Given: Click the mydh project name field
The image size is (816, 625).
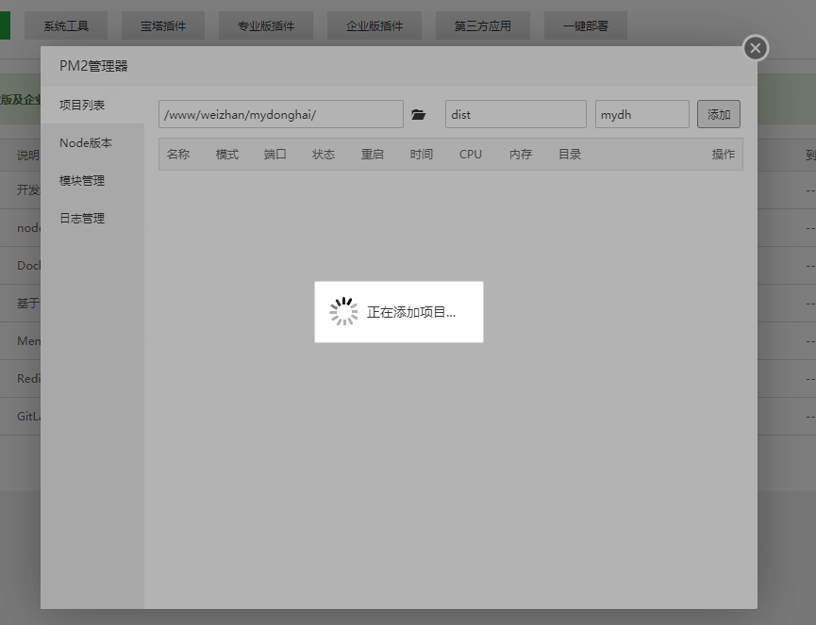Looking at the screenshot, I should tap(641, 115).
